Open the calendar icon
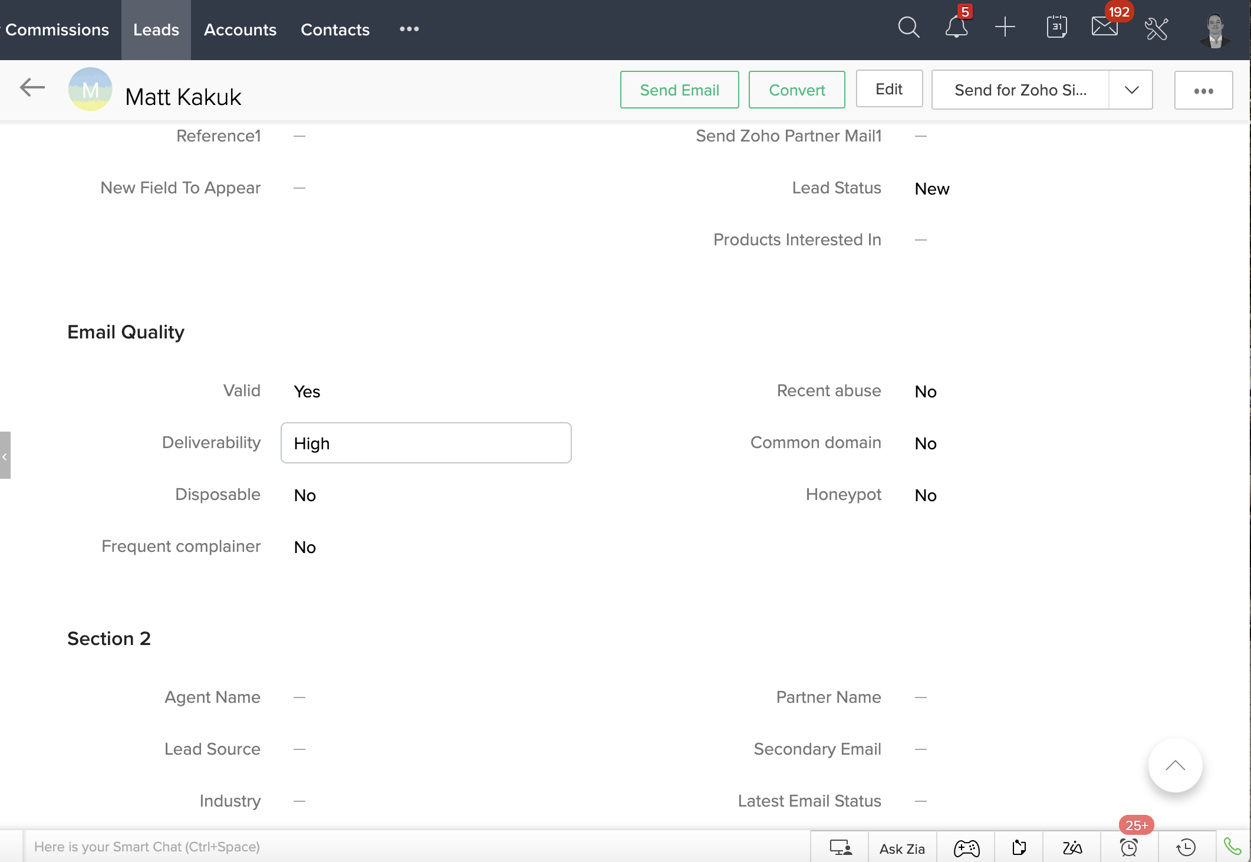The height and width of the screenshot is (862, 1251). coord(1056,28)
